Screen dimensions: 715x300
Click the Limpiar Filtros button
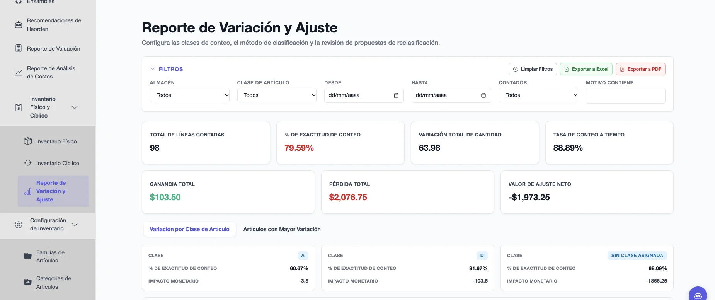tap(533, 69)
